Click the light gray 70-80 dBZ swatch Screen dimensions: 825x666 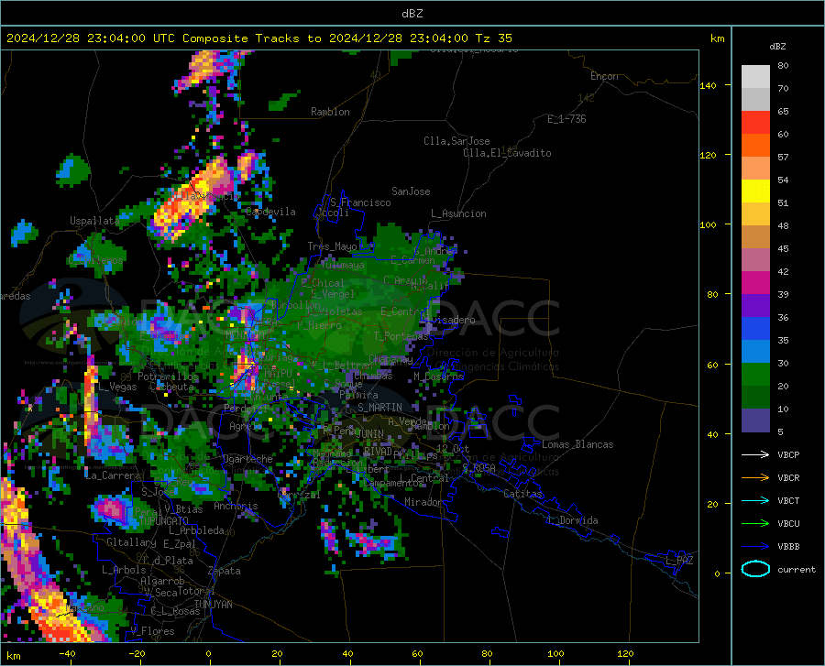tap(755, 77)
